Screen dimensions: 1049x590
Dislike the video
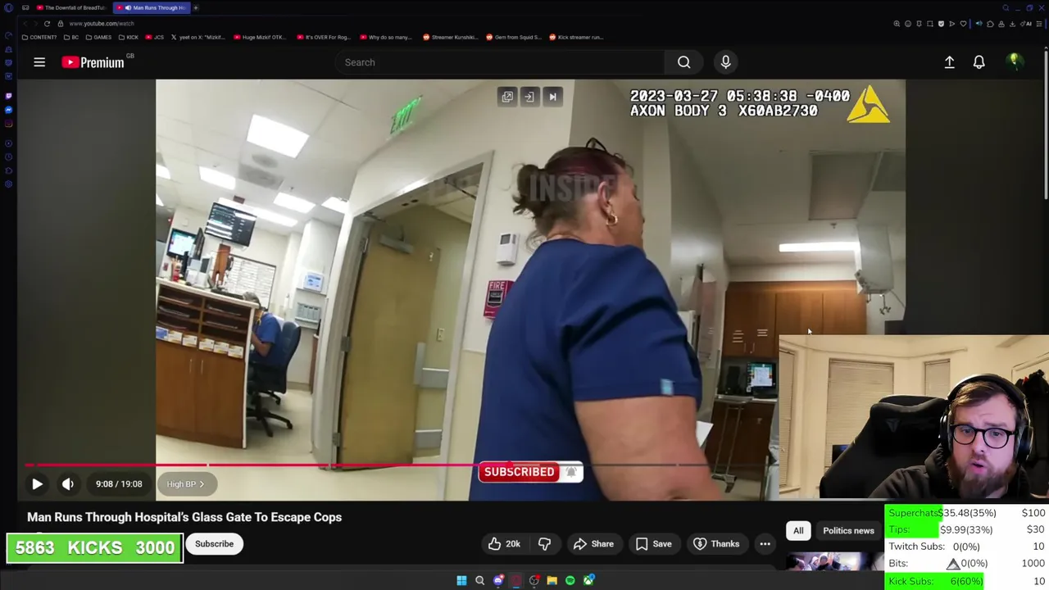(x=544, y=544)
